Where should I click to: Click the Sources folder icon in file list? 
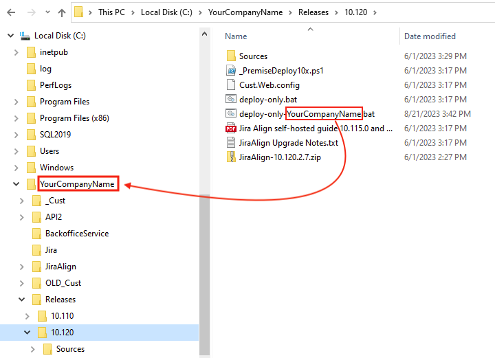coord(231,56)
